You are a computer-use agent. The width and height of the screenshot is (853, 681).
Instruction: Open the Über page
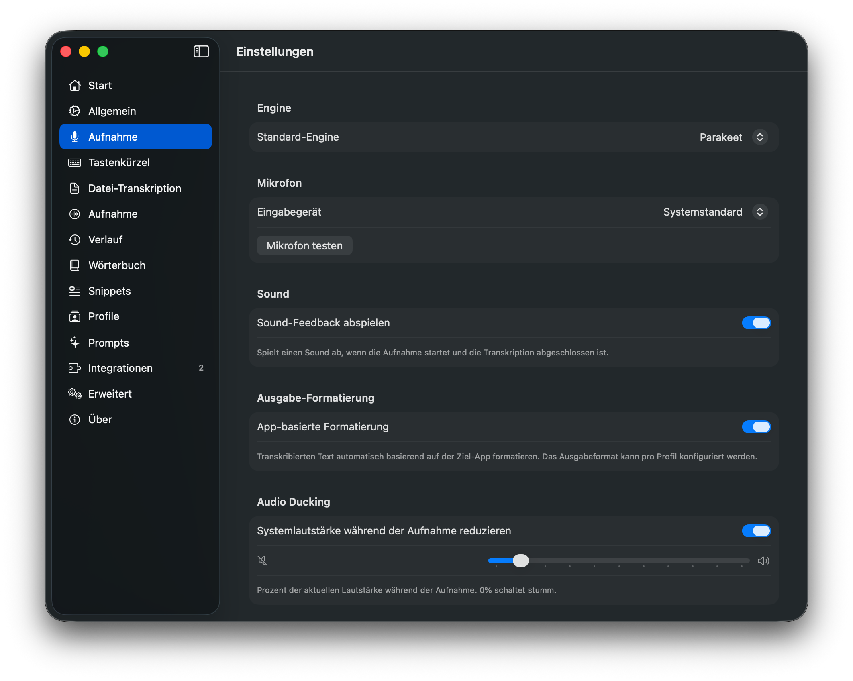coord(100,420)
